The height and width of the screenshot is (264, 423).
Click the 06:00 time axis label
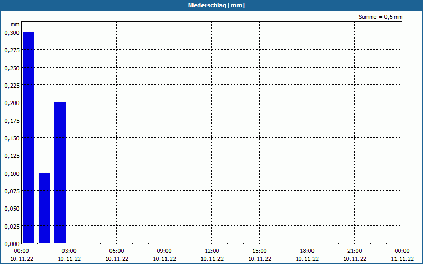click(x=117, y=251)
